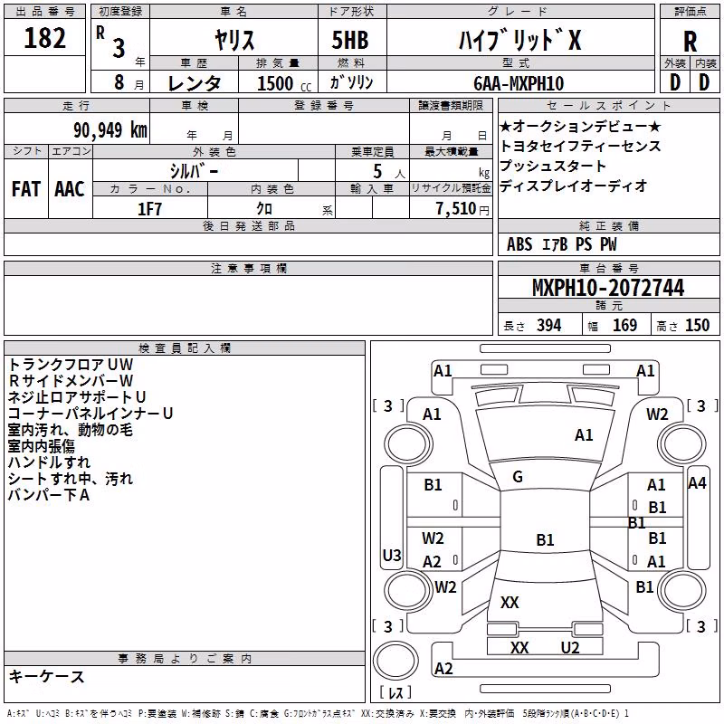The image size is (724, 724).
Task: Click the registration month value 8
Action: pos(119,82)
